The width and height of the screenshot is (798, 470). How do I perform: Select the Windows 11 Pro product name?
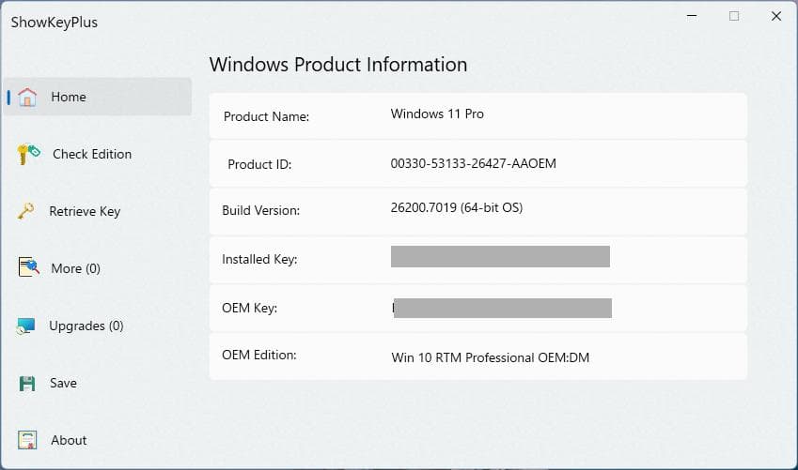click(x=437, y=114)
